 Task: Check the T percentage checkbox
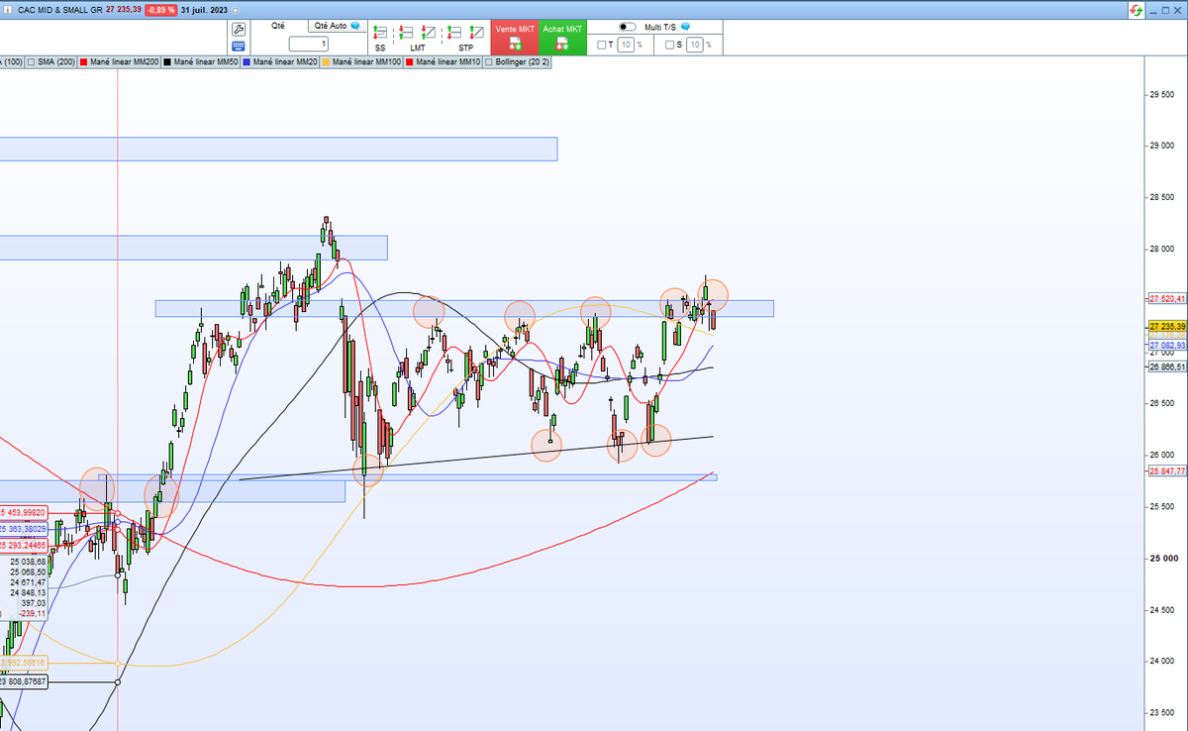coord(601,45)
